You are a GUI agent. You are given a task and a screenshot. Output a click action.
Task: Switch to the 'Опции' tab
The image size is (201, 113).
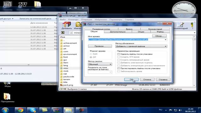click(141, 32)
